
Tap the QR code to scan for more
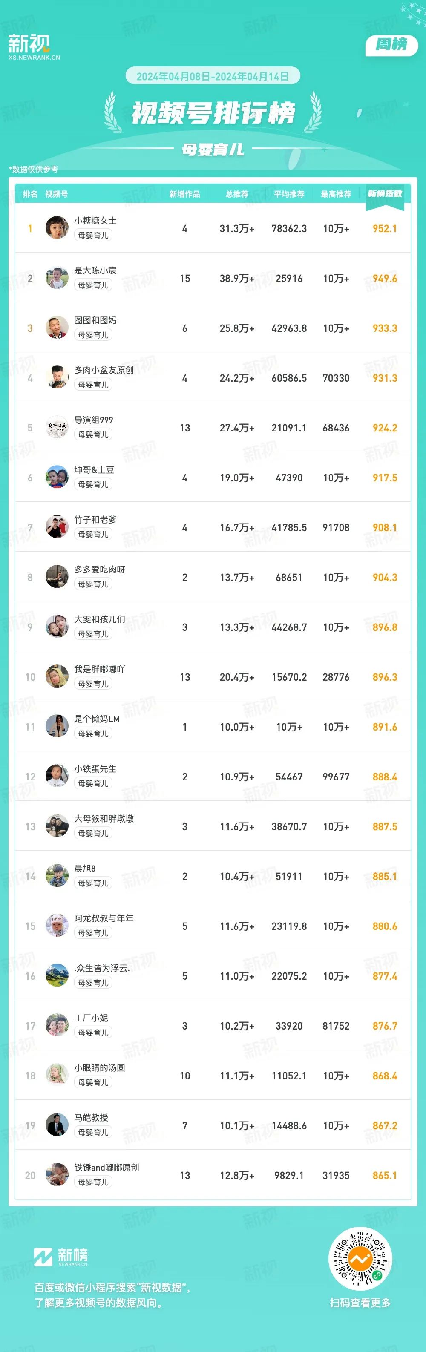(360, 1259)
